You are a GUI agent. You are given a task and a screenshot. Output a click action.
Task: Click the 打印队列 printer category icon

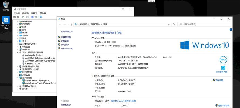pyautogui.click(x=20, y=24)
